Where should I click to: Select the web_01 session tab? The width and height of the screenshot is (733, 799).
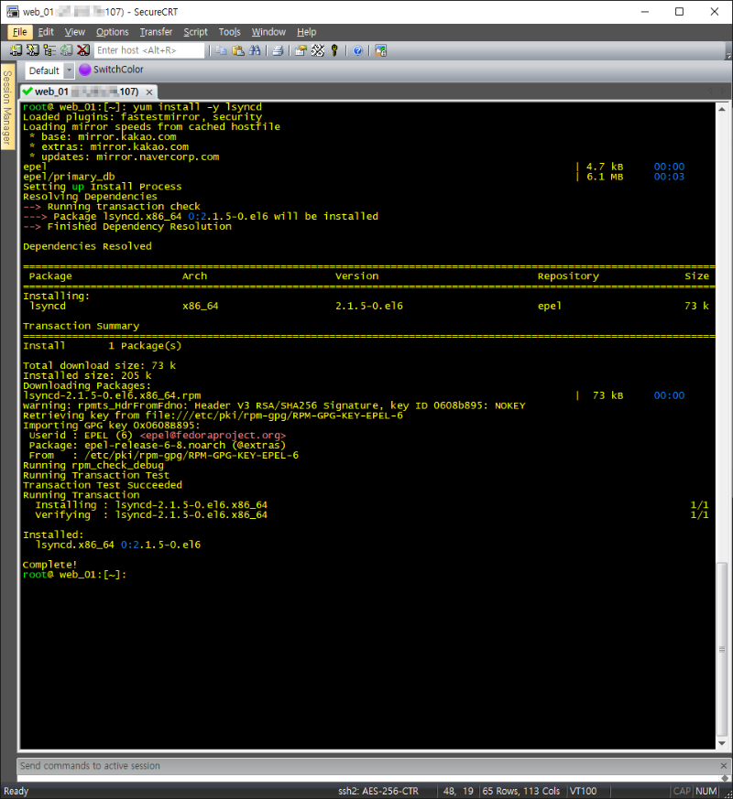[x=81, y=92]
